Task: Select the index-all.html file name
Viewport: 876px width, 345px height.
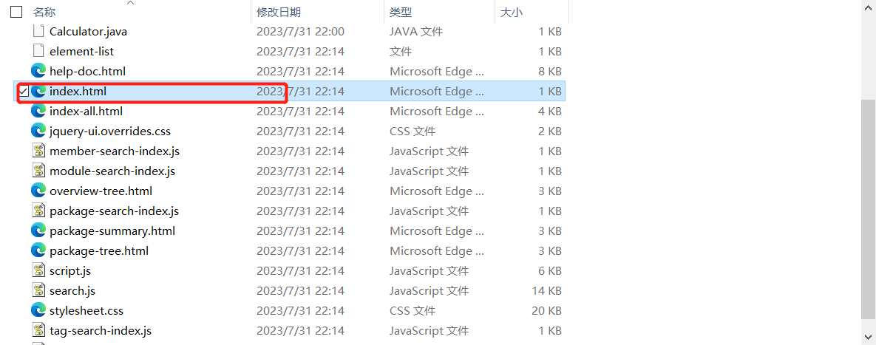Action: [x=86, y=112]
